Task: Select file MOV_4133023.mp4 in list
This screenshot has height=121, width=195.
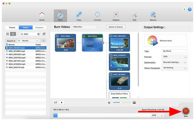Action: [26, 64]
